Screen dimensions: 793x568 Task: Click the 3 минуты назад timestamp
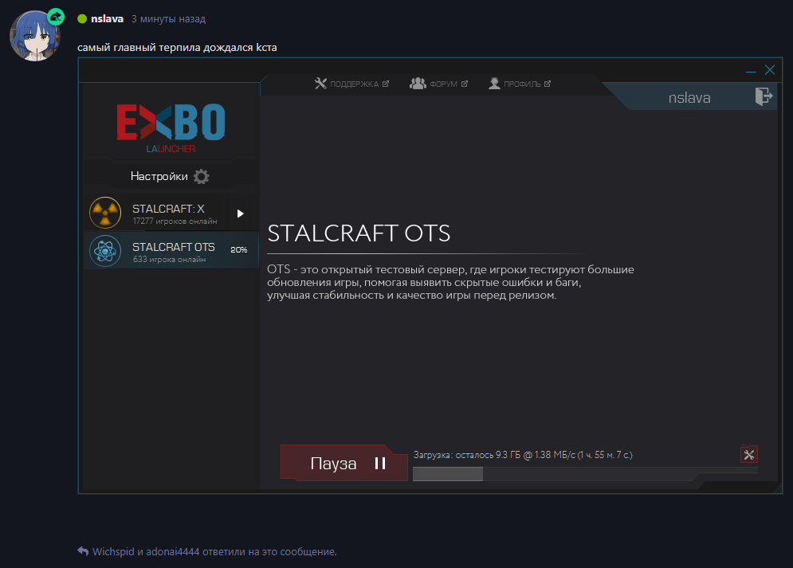coord(168,18)
